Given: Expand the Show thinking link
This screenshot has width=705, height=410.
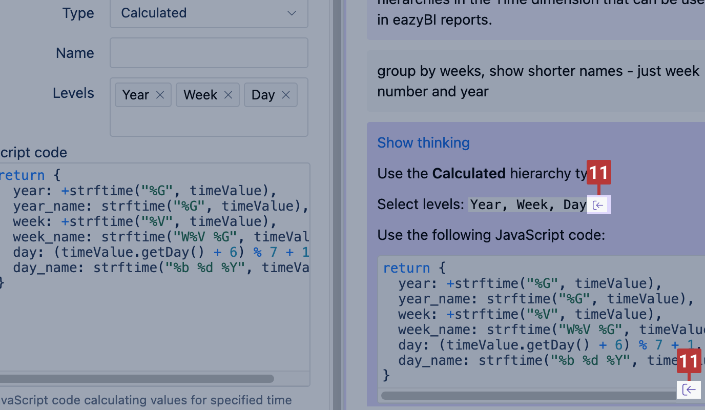Looking at the screenshot, I should [x=423, y=142].
